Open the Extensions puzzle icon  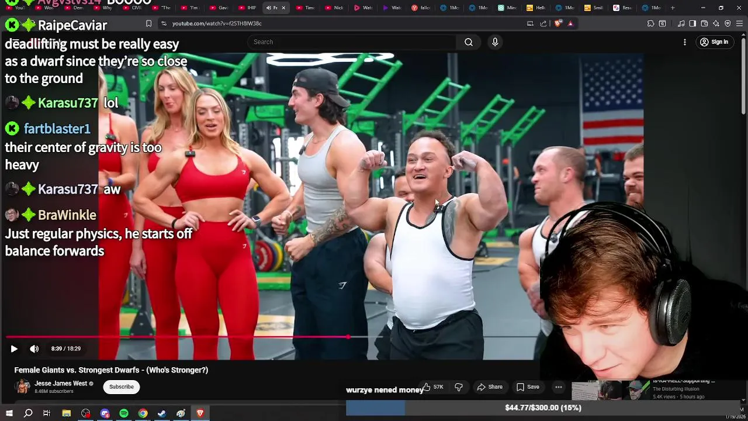click(650, 23)
